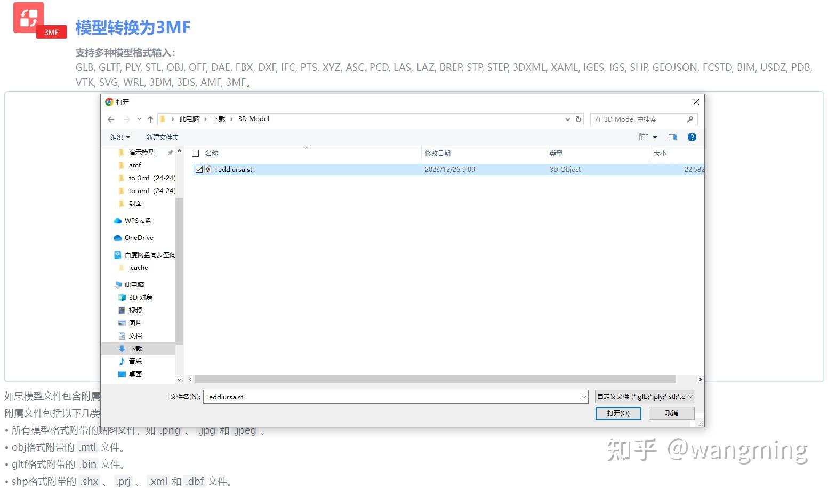Click the 百度网盘同步空间 sync icon
Image resolution: width=828 pixels, height=488 pixels.
(x=118, y=254)
